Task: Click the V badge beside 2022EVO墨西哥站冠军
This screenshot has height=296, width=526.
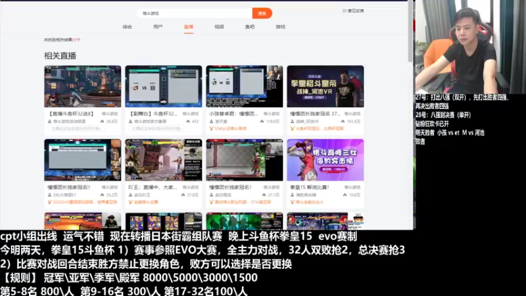Action: 50,203
